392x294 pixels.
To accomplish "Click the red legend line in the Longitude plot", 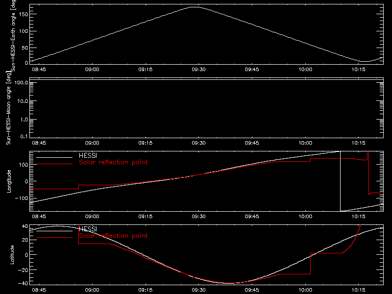I will (54, 164).
